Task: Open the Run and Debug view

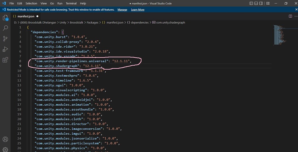Action: click(5, 49)
